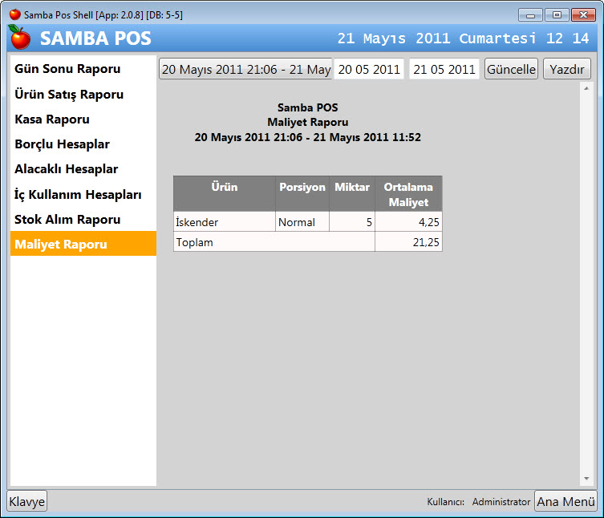
Task: Return to Ana Menü
Action: (x=565, y=501)
